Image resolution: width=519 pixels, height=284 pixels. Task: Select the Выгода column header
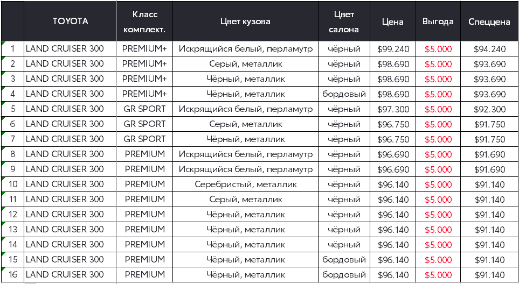point(438,22)
